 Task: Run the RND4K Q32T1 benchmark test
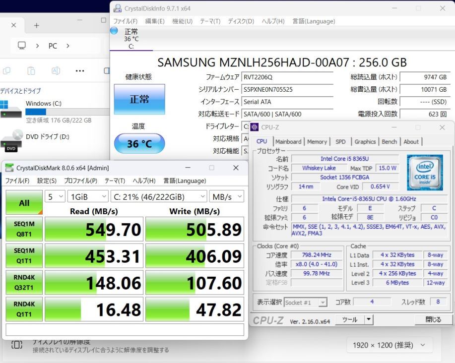pos(23,282)
